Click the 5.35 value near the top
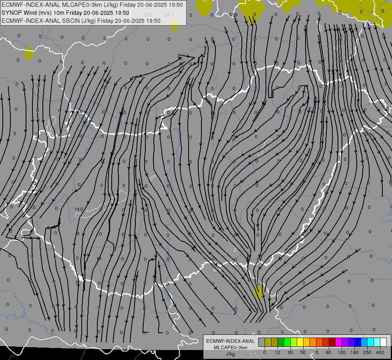Screen dimensions: 392x360 (x=233, y=15)
